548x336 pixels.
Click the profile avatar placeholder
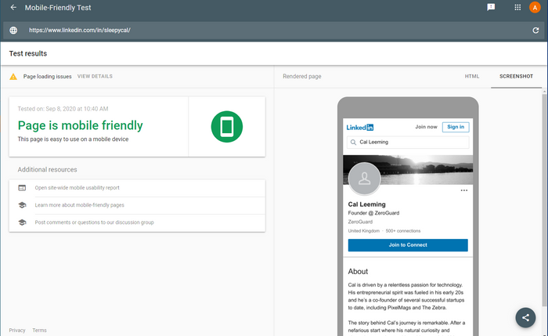pos(365,179)
